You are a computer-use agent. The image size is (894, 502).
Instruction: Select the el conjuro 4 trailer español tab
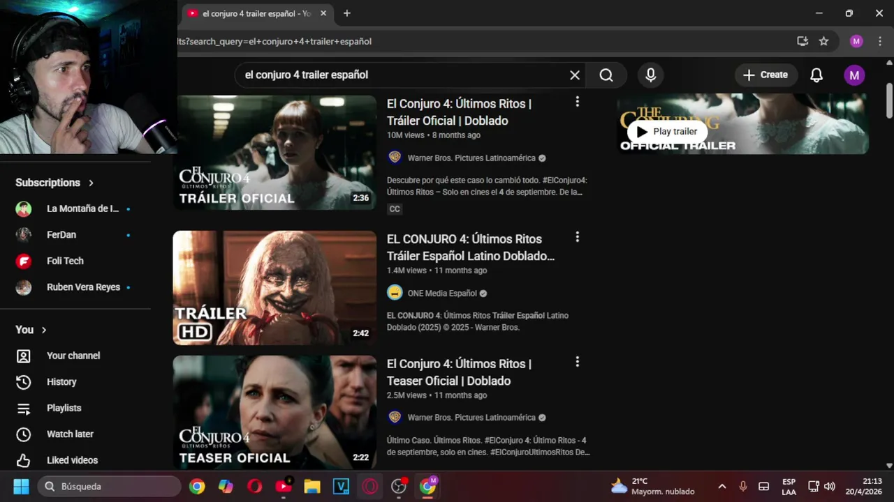pyautogui.click(x=257, y=13)
